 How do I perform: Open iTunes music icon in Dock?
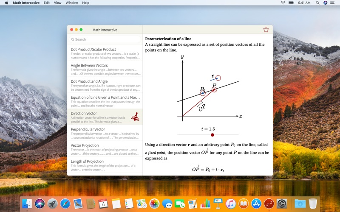pyautogui.click(x=231, y=204)
